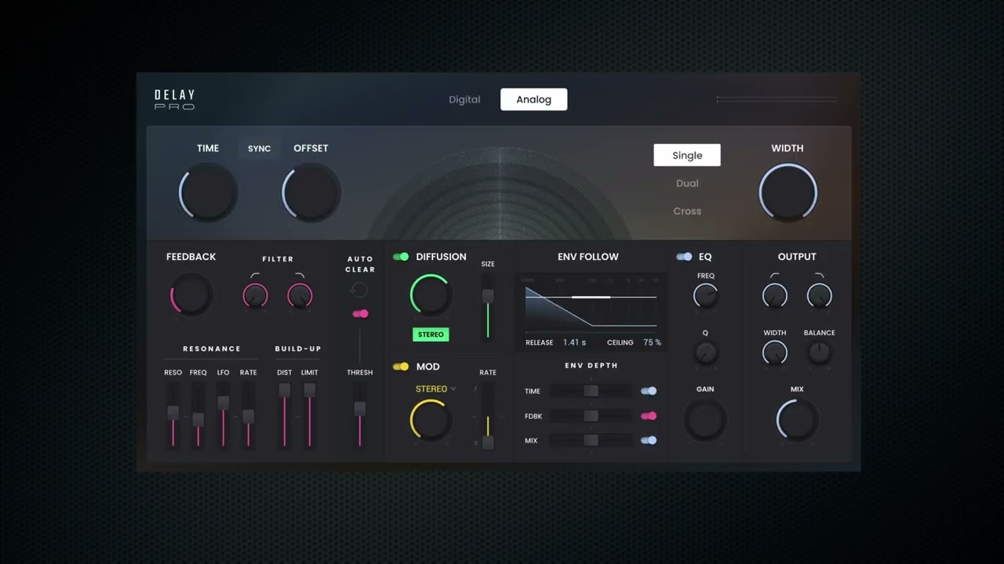Screen dimensions: 1004x564
Task: Click the TIME knob
Action: [208, 192]
